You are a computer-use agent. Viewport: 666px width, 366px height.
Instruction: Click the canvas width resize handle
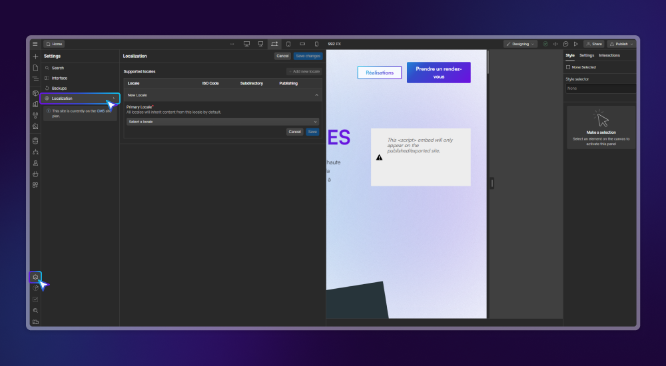pyautogui.click(x=492, y=183)
